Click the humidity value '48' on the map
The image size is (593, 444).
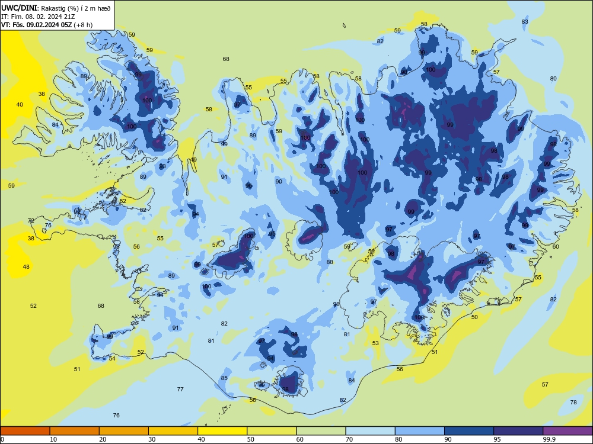point(26,266)
